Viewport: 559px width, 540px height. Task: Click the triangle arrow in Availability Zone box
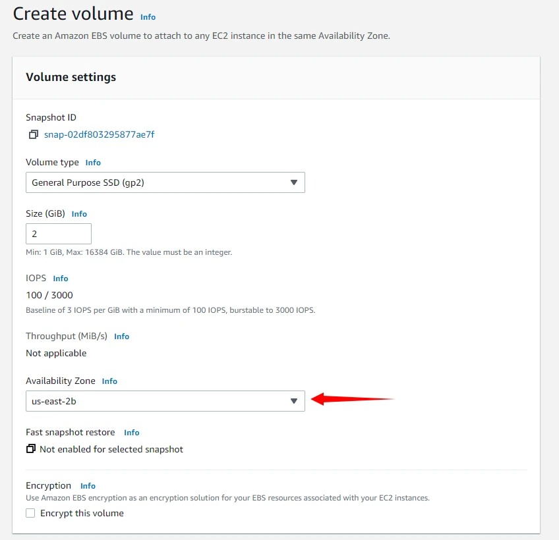click(x=294, y=401)
